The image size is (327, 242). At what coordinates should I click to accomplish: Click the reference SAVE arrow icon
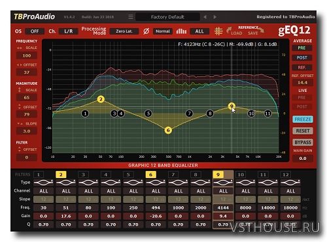[x=261, y=30]
